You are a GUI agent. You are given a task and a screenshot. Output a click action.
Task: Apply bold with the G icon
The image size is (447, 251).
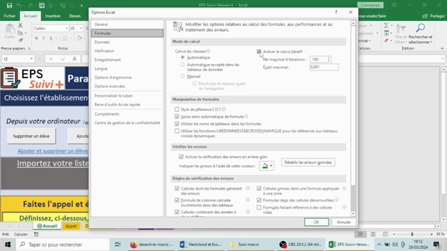(x=37, y=38)
